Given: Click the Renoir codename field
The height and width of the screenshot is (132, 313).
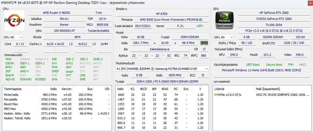Looking at the screenshot, I should [x=64, y=25].
